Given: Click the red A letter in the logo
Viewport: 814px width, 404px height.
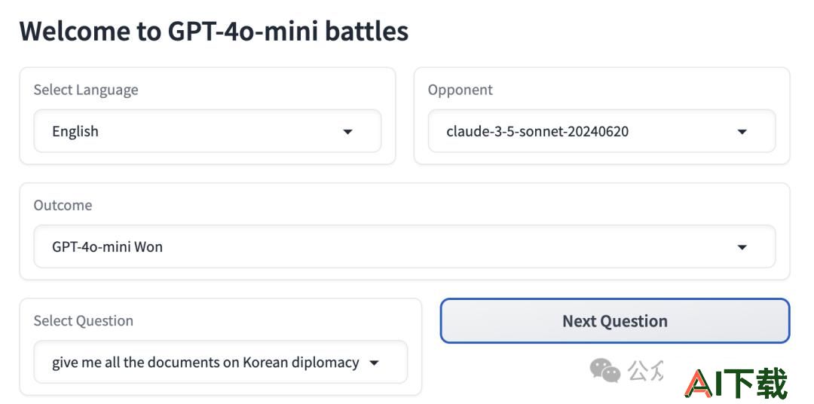Looking at the screenshot, I should coord(699,384).
